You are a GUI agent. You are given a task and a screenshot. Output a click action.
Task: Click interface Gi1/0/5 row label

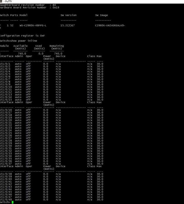click(5, 74)
